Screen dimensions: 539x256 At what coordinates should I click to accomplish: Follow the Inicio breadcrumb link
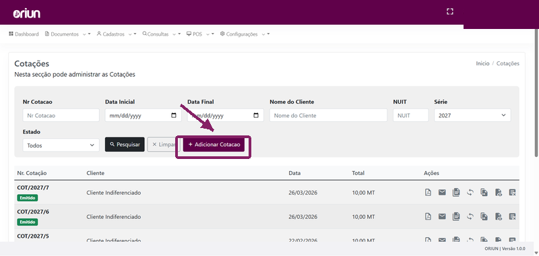click(x=482, y=63)
